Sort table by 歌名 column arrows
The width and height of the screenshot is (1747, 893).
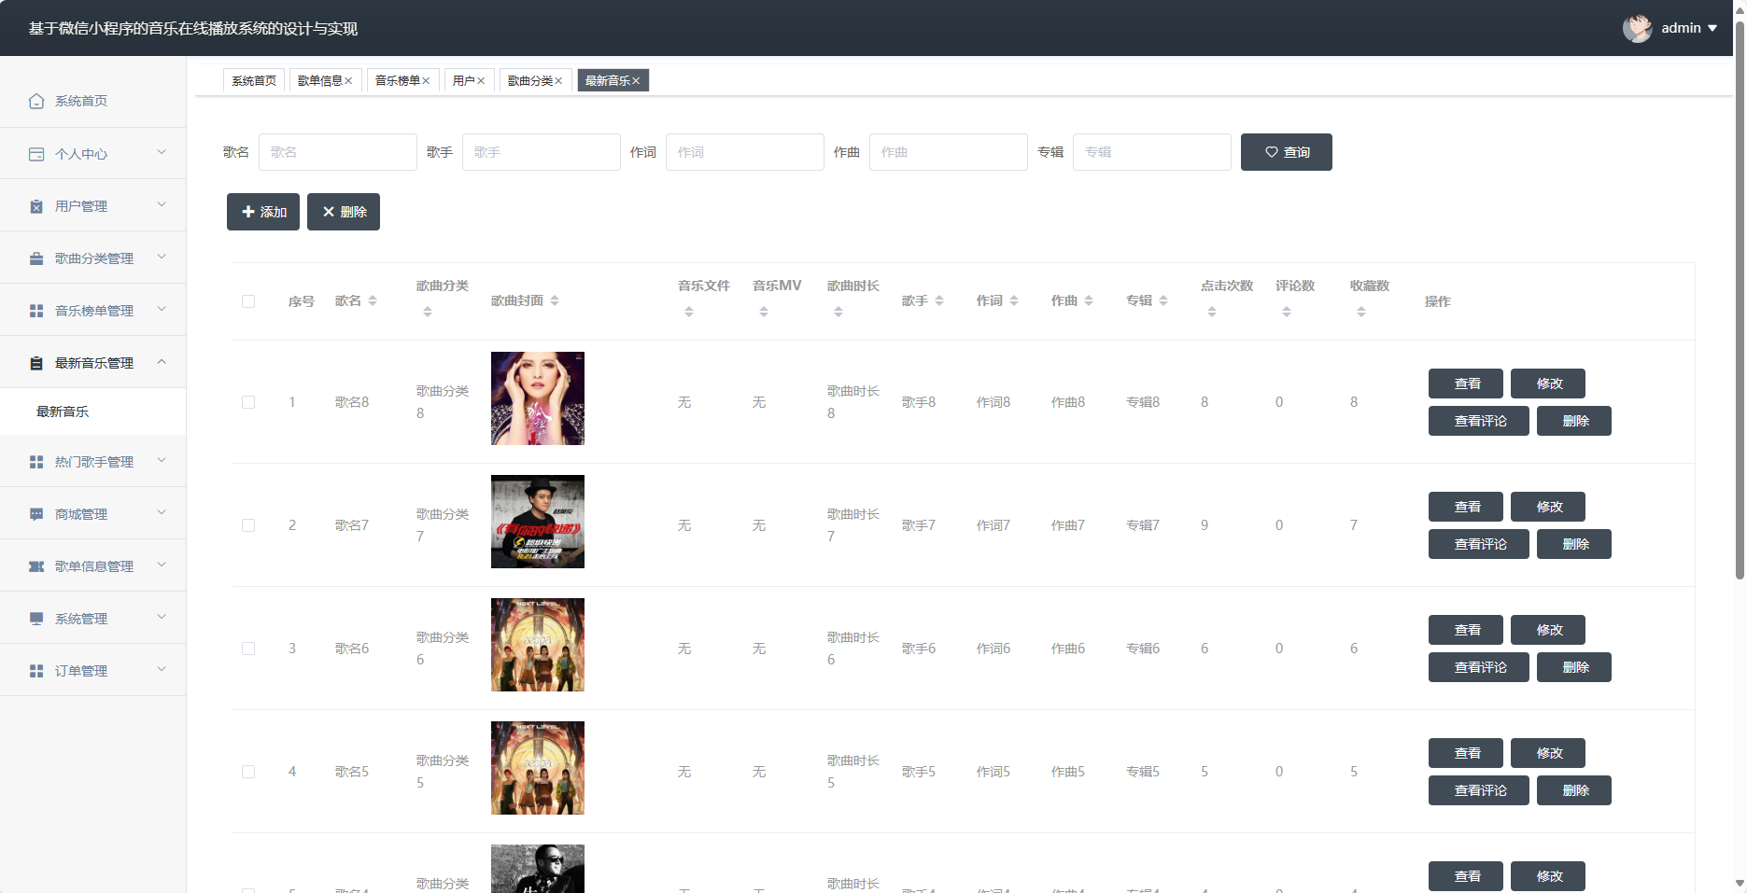373,300
